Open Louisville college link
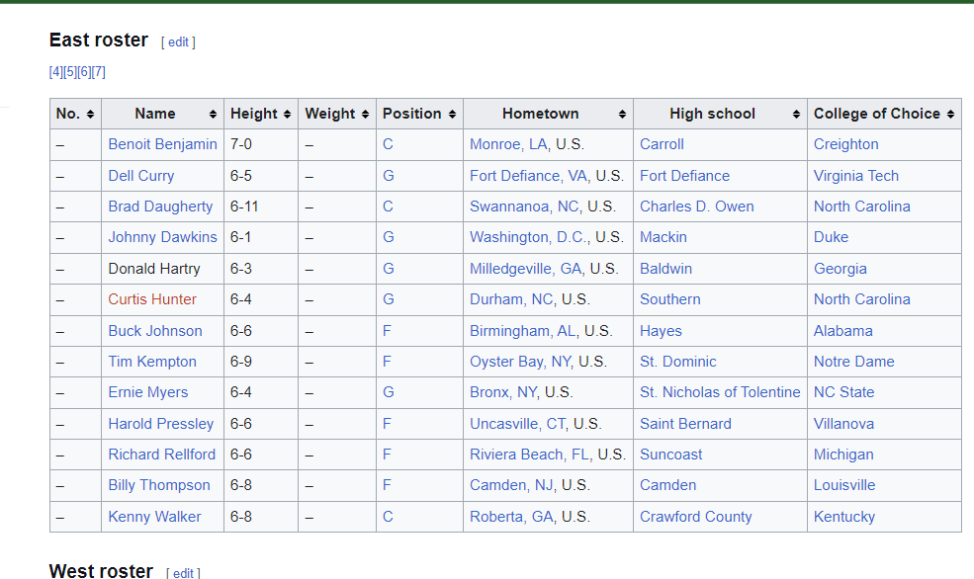Viewport: 974px width, 579px height. click(x=844, y=485)
